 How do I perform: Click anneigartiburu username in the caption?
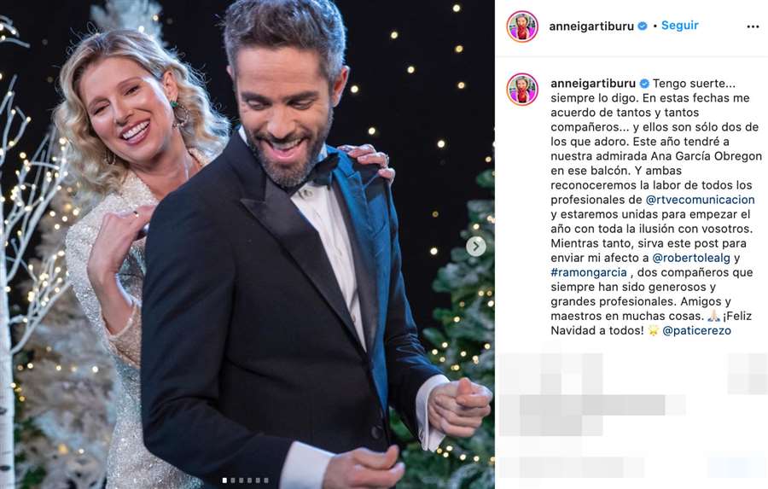pos(593,84)
